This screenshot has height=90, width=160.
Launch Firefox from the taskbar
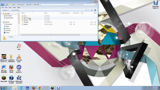pos(34,88)
